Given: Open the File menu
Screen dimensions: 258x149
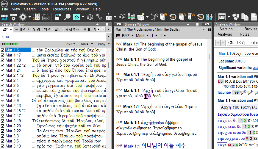Looking at the screenshot, I should [5, 9].
